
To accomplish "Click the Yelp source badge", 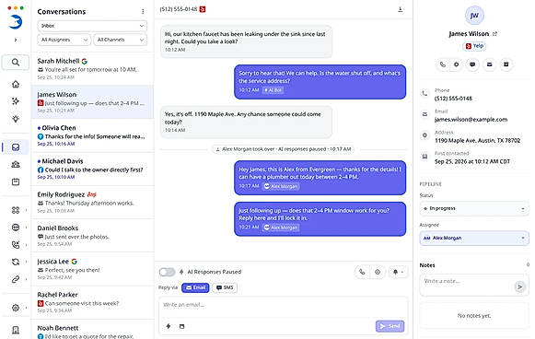I will point(474,46).
